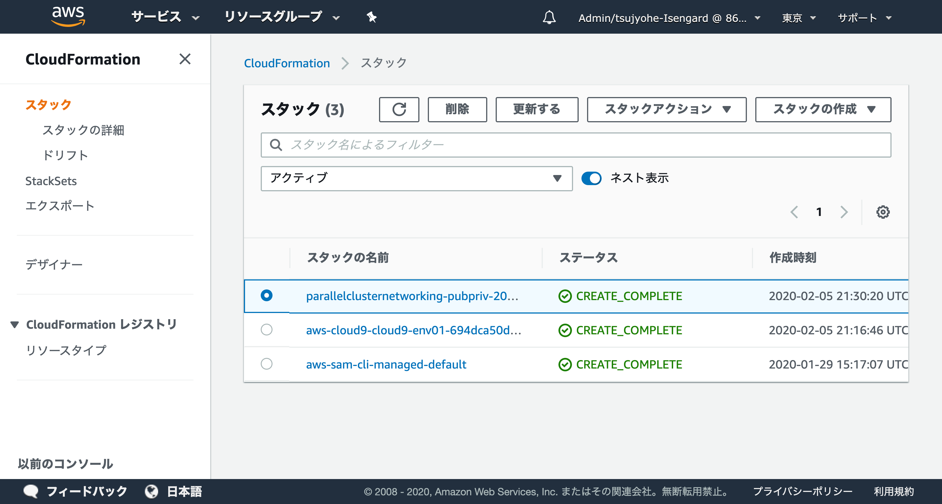This screenshot has height=504, width=942.
Task: Toggle the ネスト表示 switch
Action: [591, 178]
